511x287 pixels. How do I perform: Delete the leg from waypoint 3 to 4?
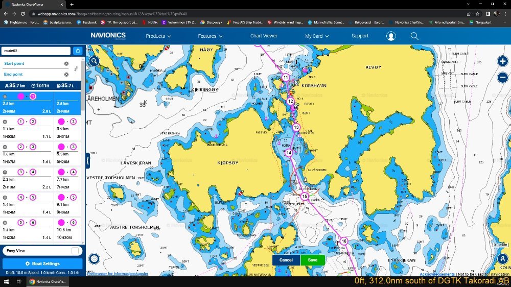(5, 172)
